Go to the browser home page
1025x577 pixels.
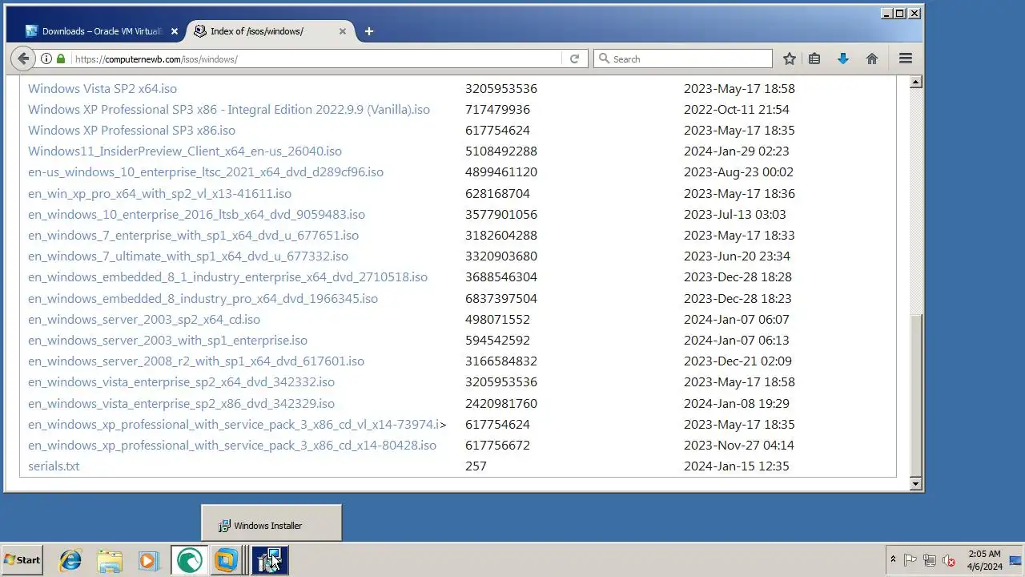pos(872,59)
